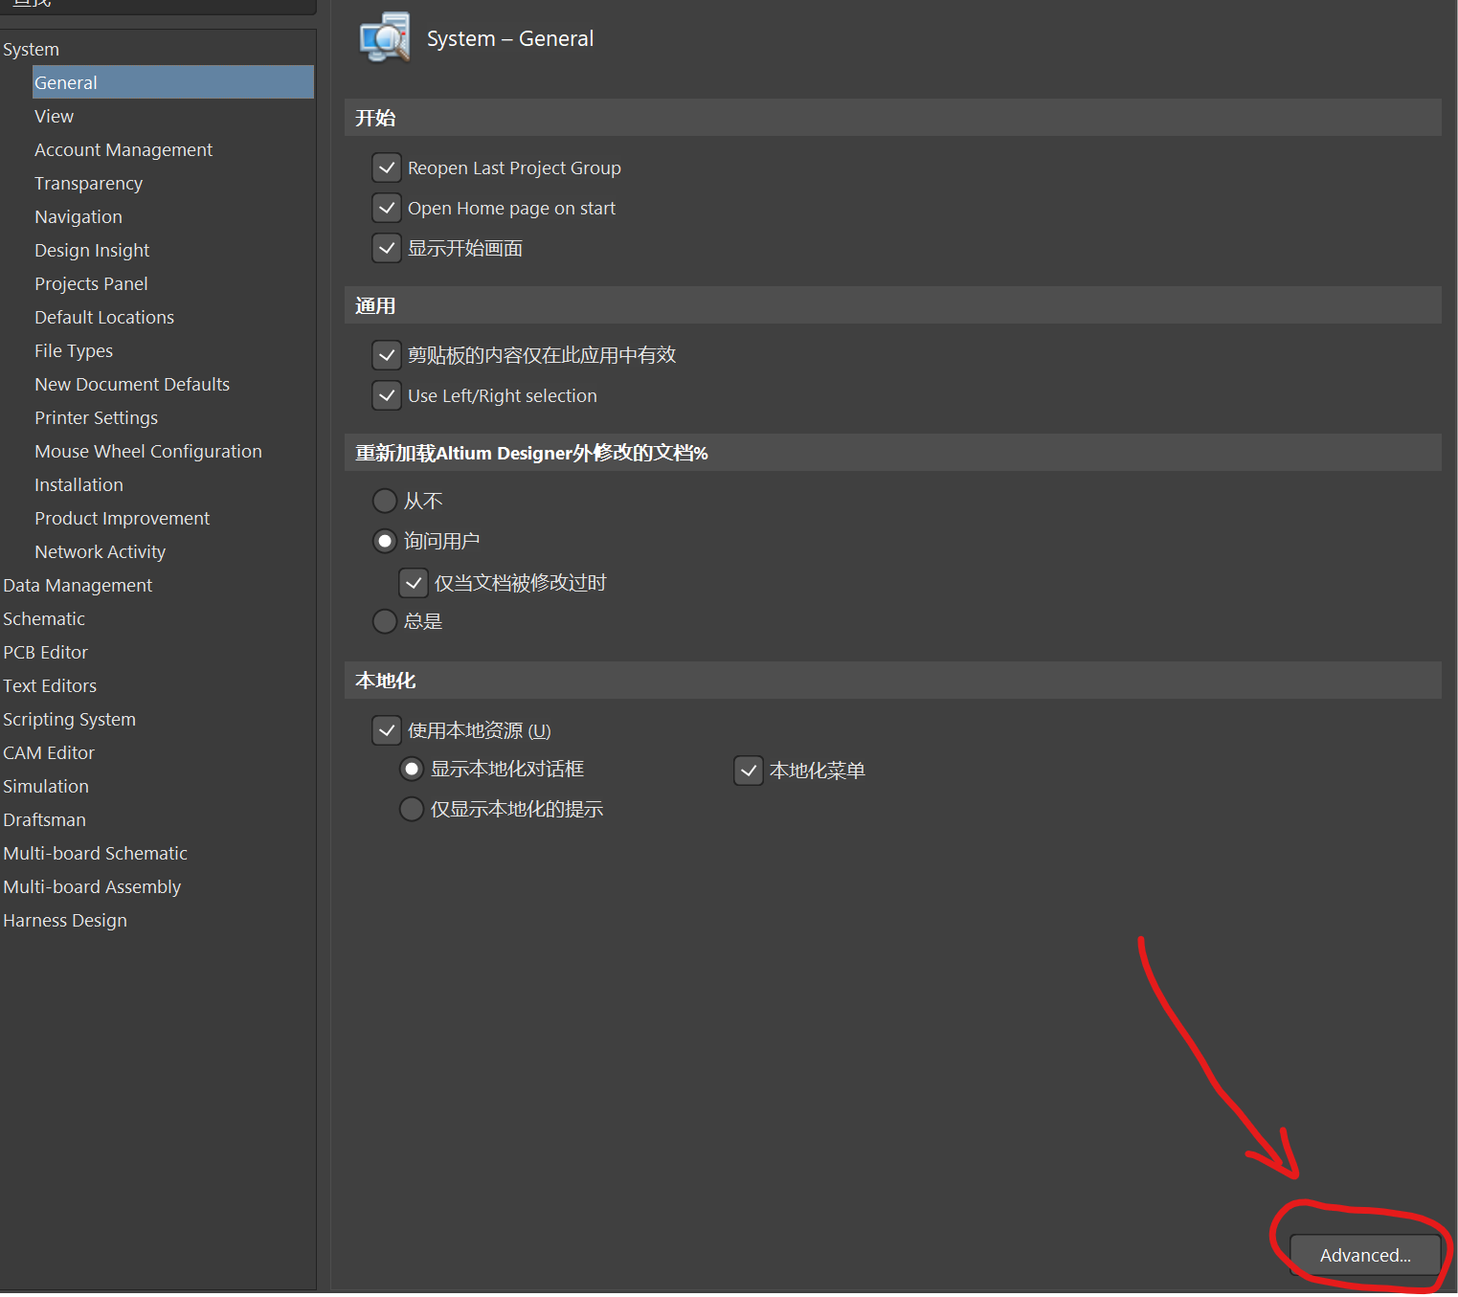Choose 显示本地化对话框 radio option
The width and height of the screenshot is (1458, 1297).
[412, 770]
